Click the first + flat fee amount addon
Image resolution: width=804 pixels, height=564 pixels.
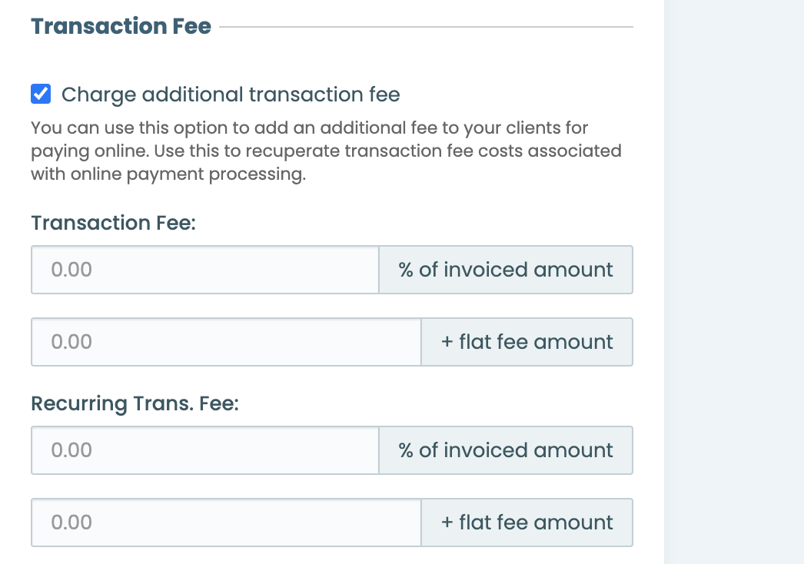pos(527,342)
